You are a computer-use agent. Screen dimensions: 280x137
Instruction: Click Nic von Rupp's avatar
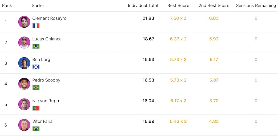coord(24,104)
